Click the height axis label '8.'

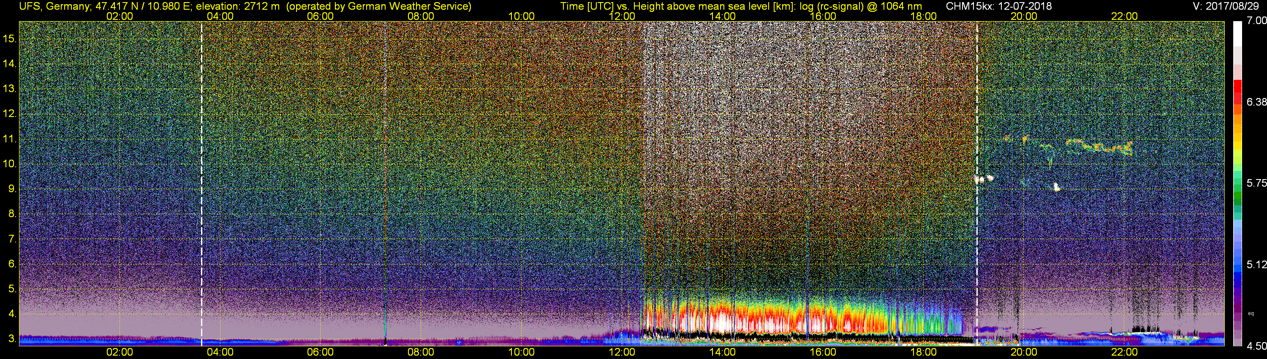click(x=13, y=214)
